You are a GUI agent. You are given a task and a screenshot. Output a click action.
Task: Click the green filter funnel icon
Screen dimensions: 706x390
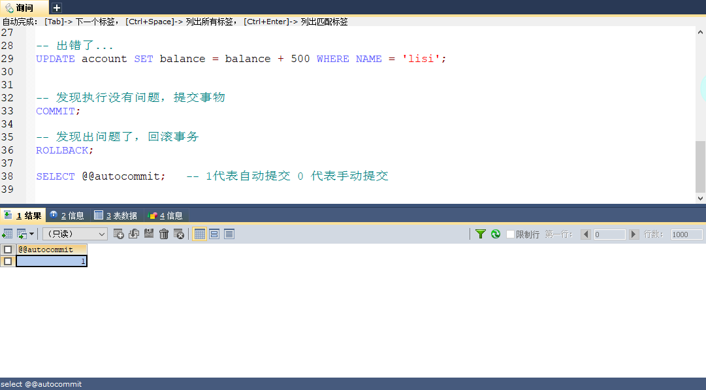pos(481,234)
